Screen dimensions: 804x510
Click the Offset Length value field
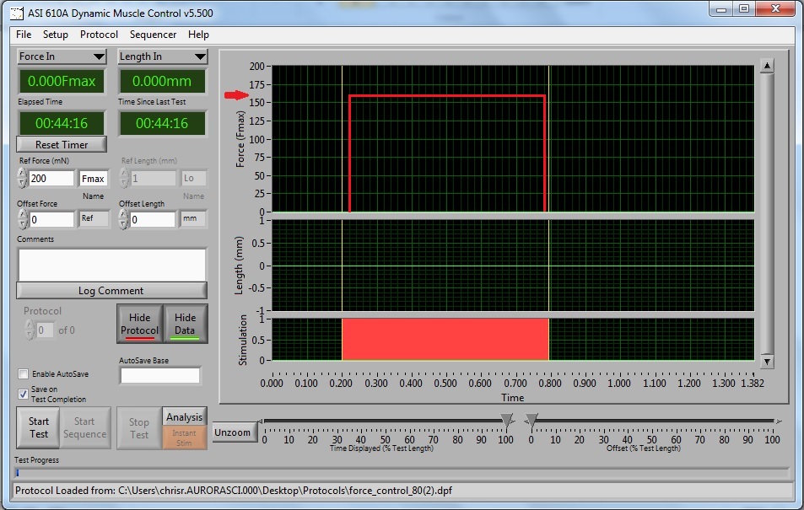[153, 219]
